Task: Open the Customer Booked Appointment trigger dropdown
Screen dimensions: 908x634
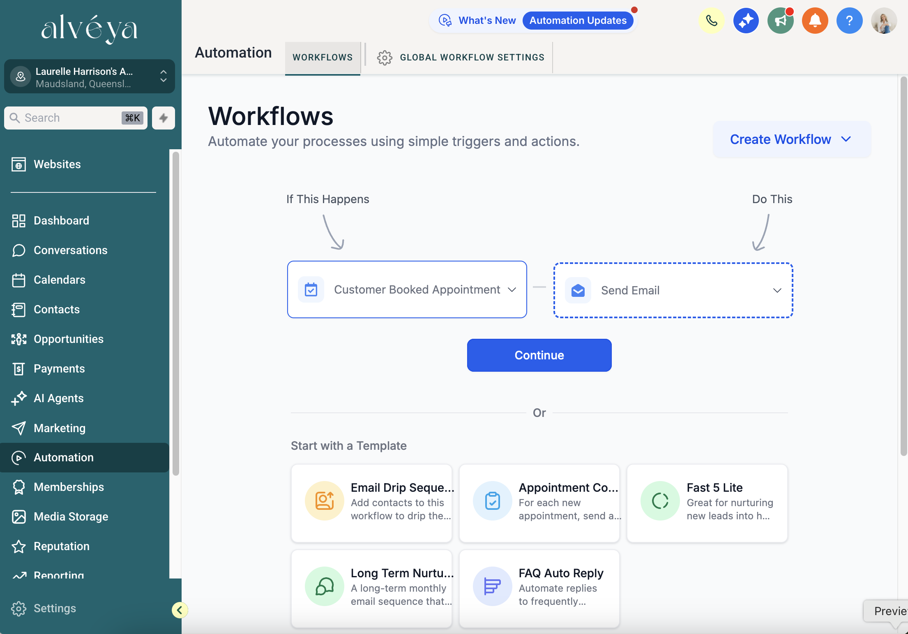Action: (x=407, y=289)
